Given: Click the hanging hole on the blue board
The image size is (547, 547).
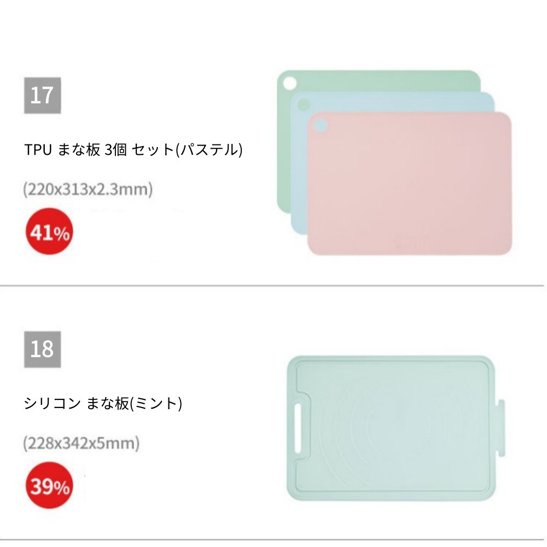Looking at the screenshot, I should point(302,104).
